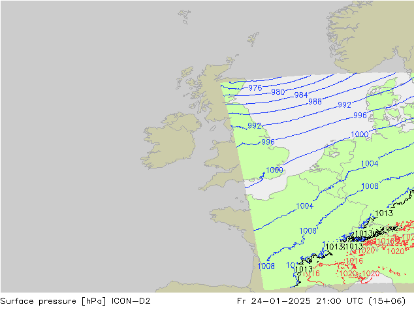Image resolution: width=414 pixels, height=320 pixels.
Task: Select the 988 isobar label
Action: (315, 101)
